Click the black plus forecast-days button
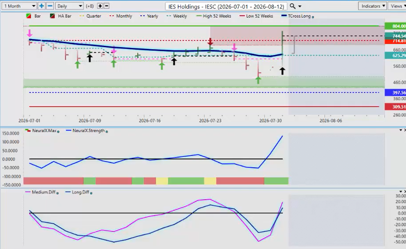406x249 pixels. (100, 6)
